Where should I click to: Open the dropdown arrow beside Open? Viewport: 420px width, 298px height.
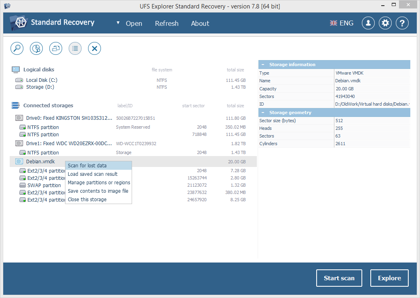click(118, 23)
